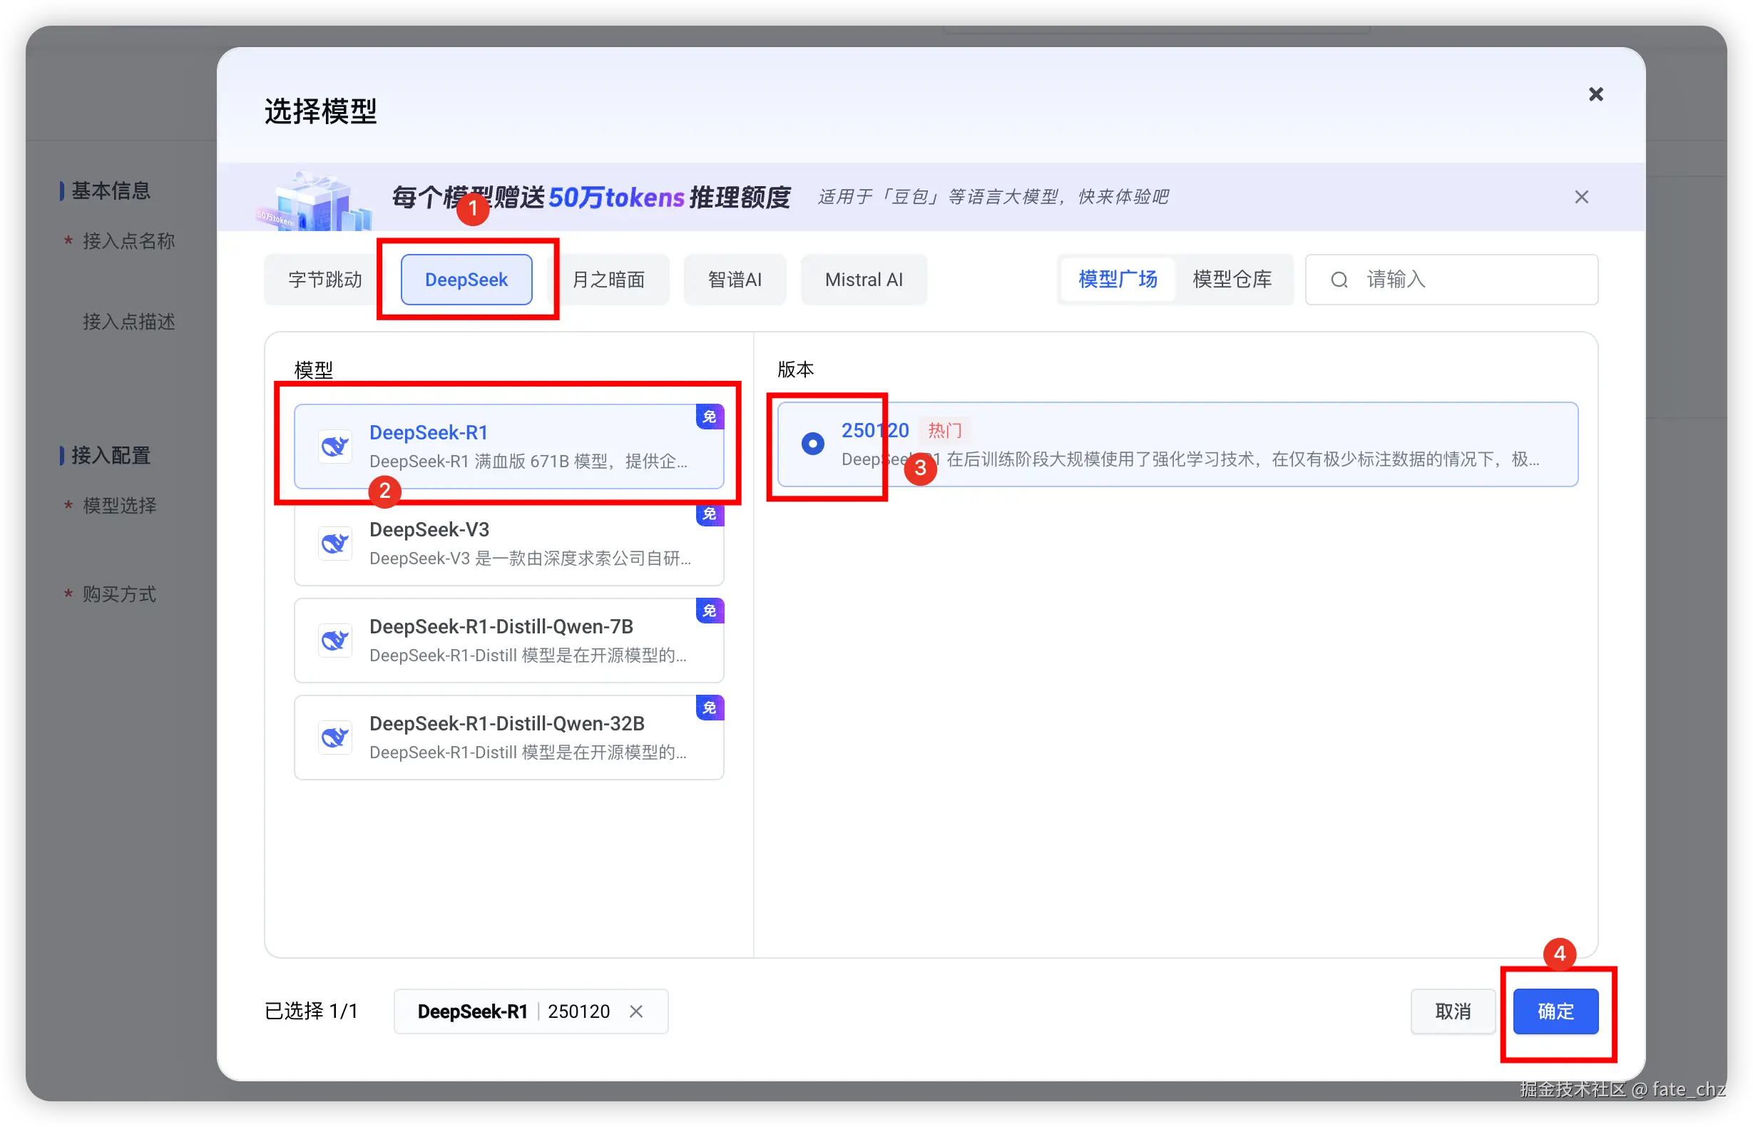Click the DeepSeek-R1 whale logo icon
This screenshot has width=1753, height=1127.
(335, 446)
